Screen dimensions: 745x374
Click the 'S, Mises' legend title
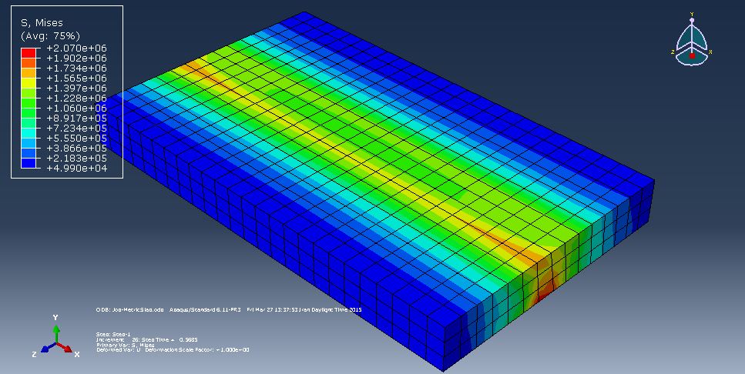pyautogui.click(x=42, y=23)
